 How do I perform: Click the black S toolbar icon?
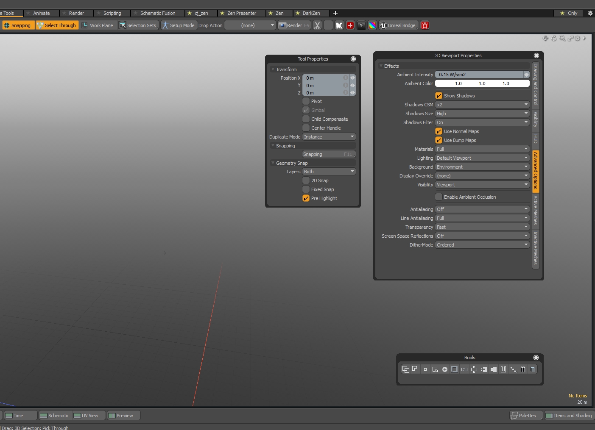tap(361, 25)
